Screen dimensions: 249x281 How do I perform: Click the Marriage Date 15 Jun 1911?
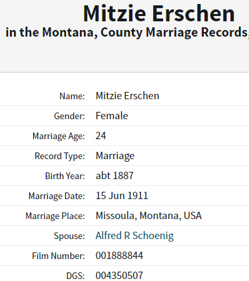pos(122,196)
